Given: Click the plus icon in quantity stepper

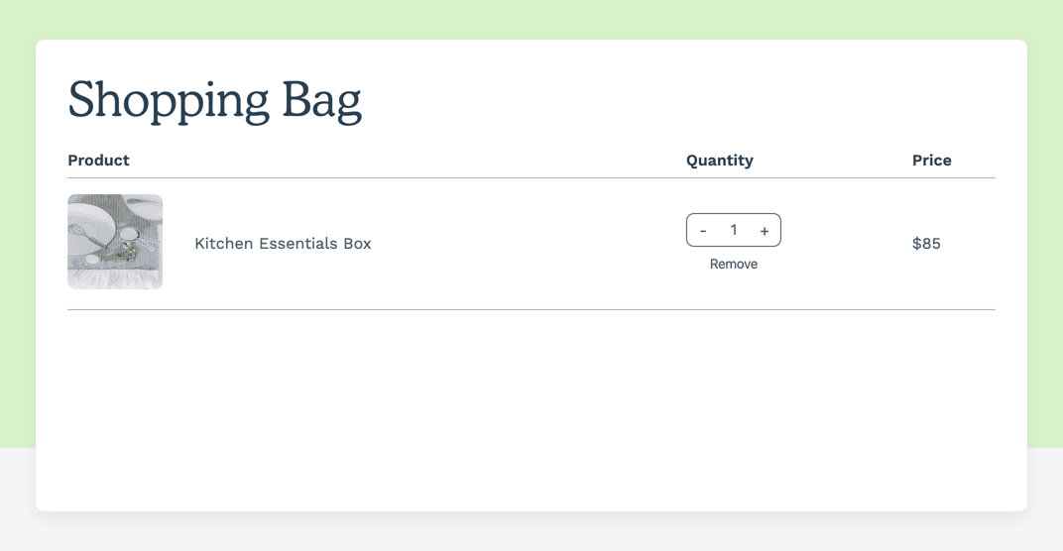Looking at the screenshot, I should tap(765, 231).
